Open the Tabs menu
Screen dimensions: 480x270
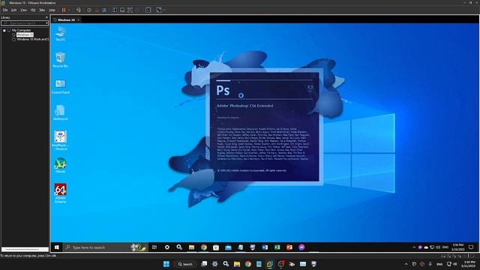point(42,10)
